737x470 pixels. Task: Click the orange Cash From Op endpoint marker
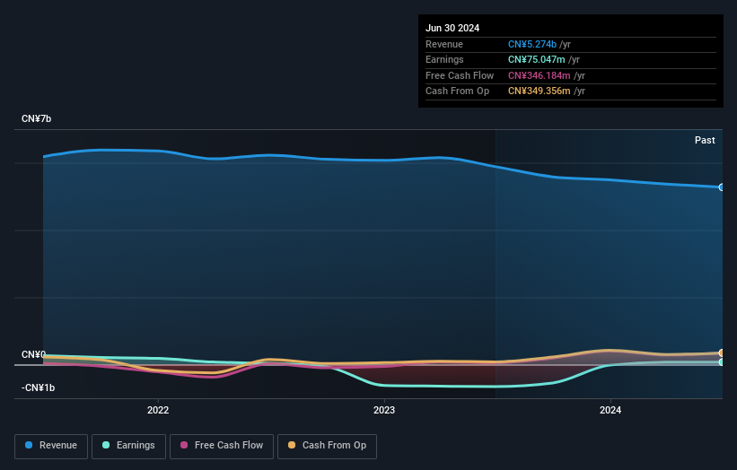[x=722, y=352]
